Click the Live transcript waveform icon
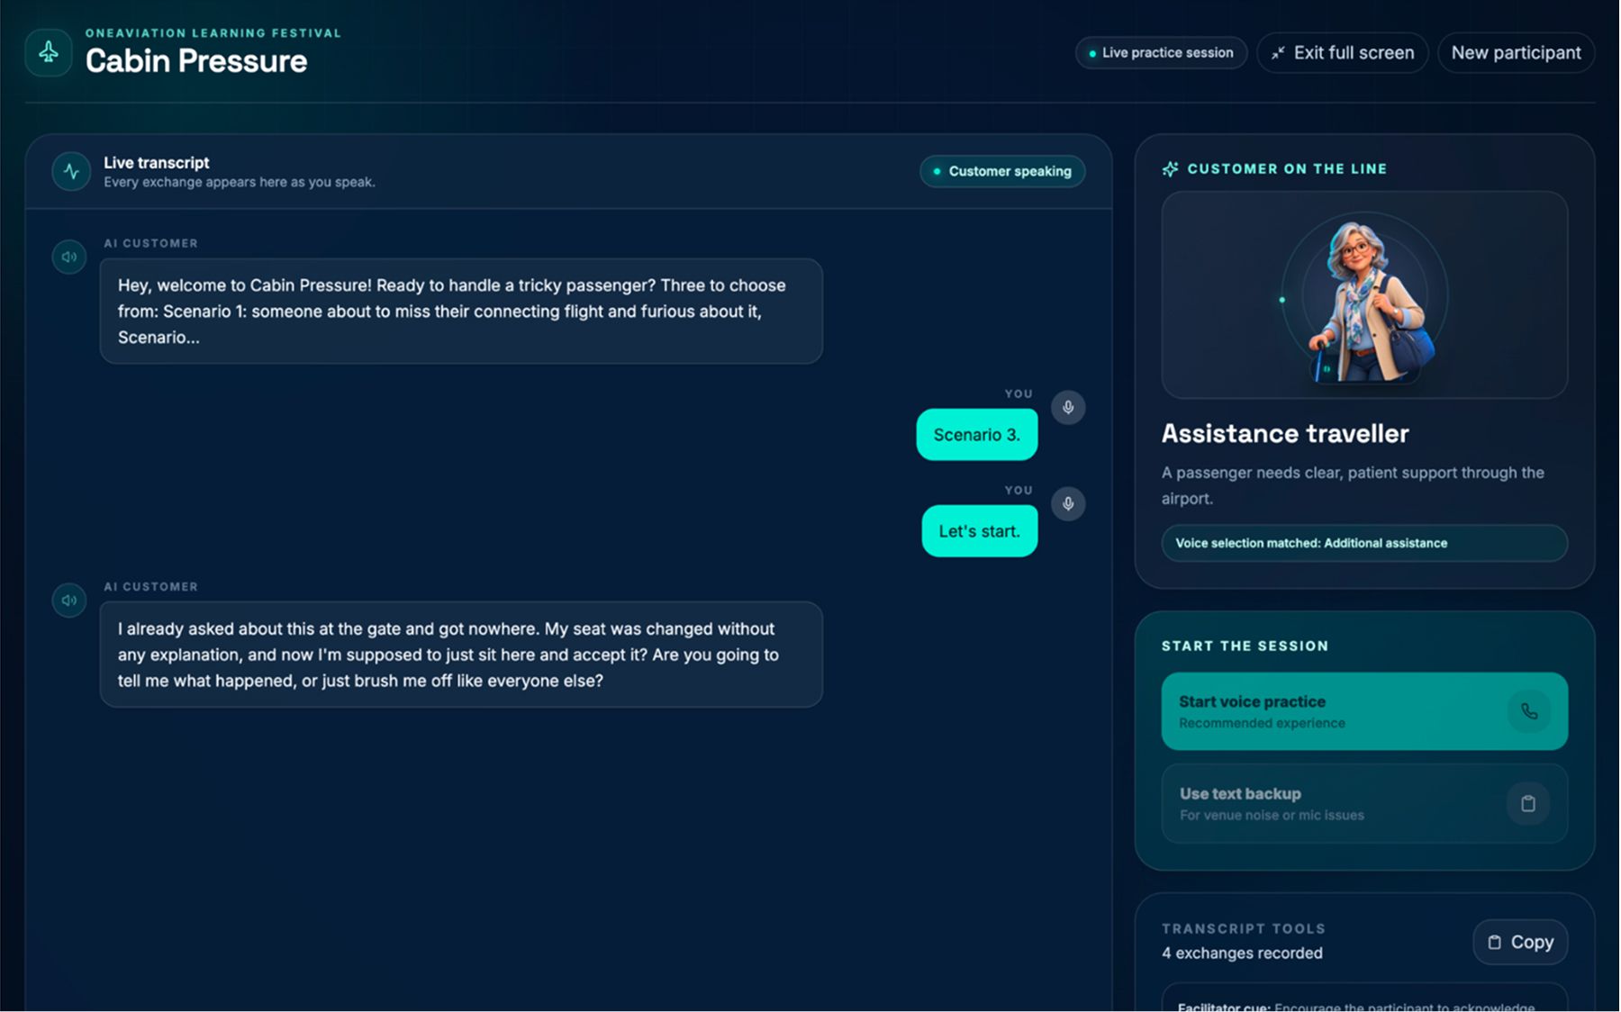 tap(71, 171)
